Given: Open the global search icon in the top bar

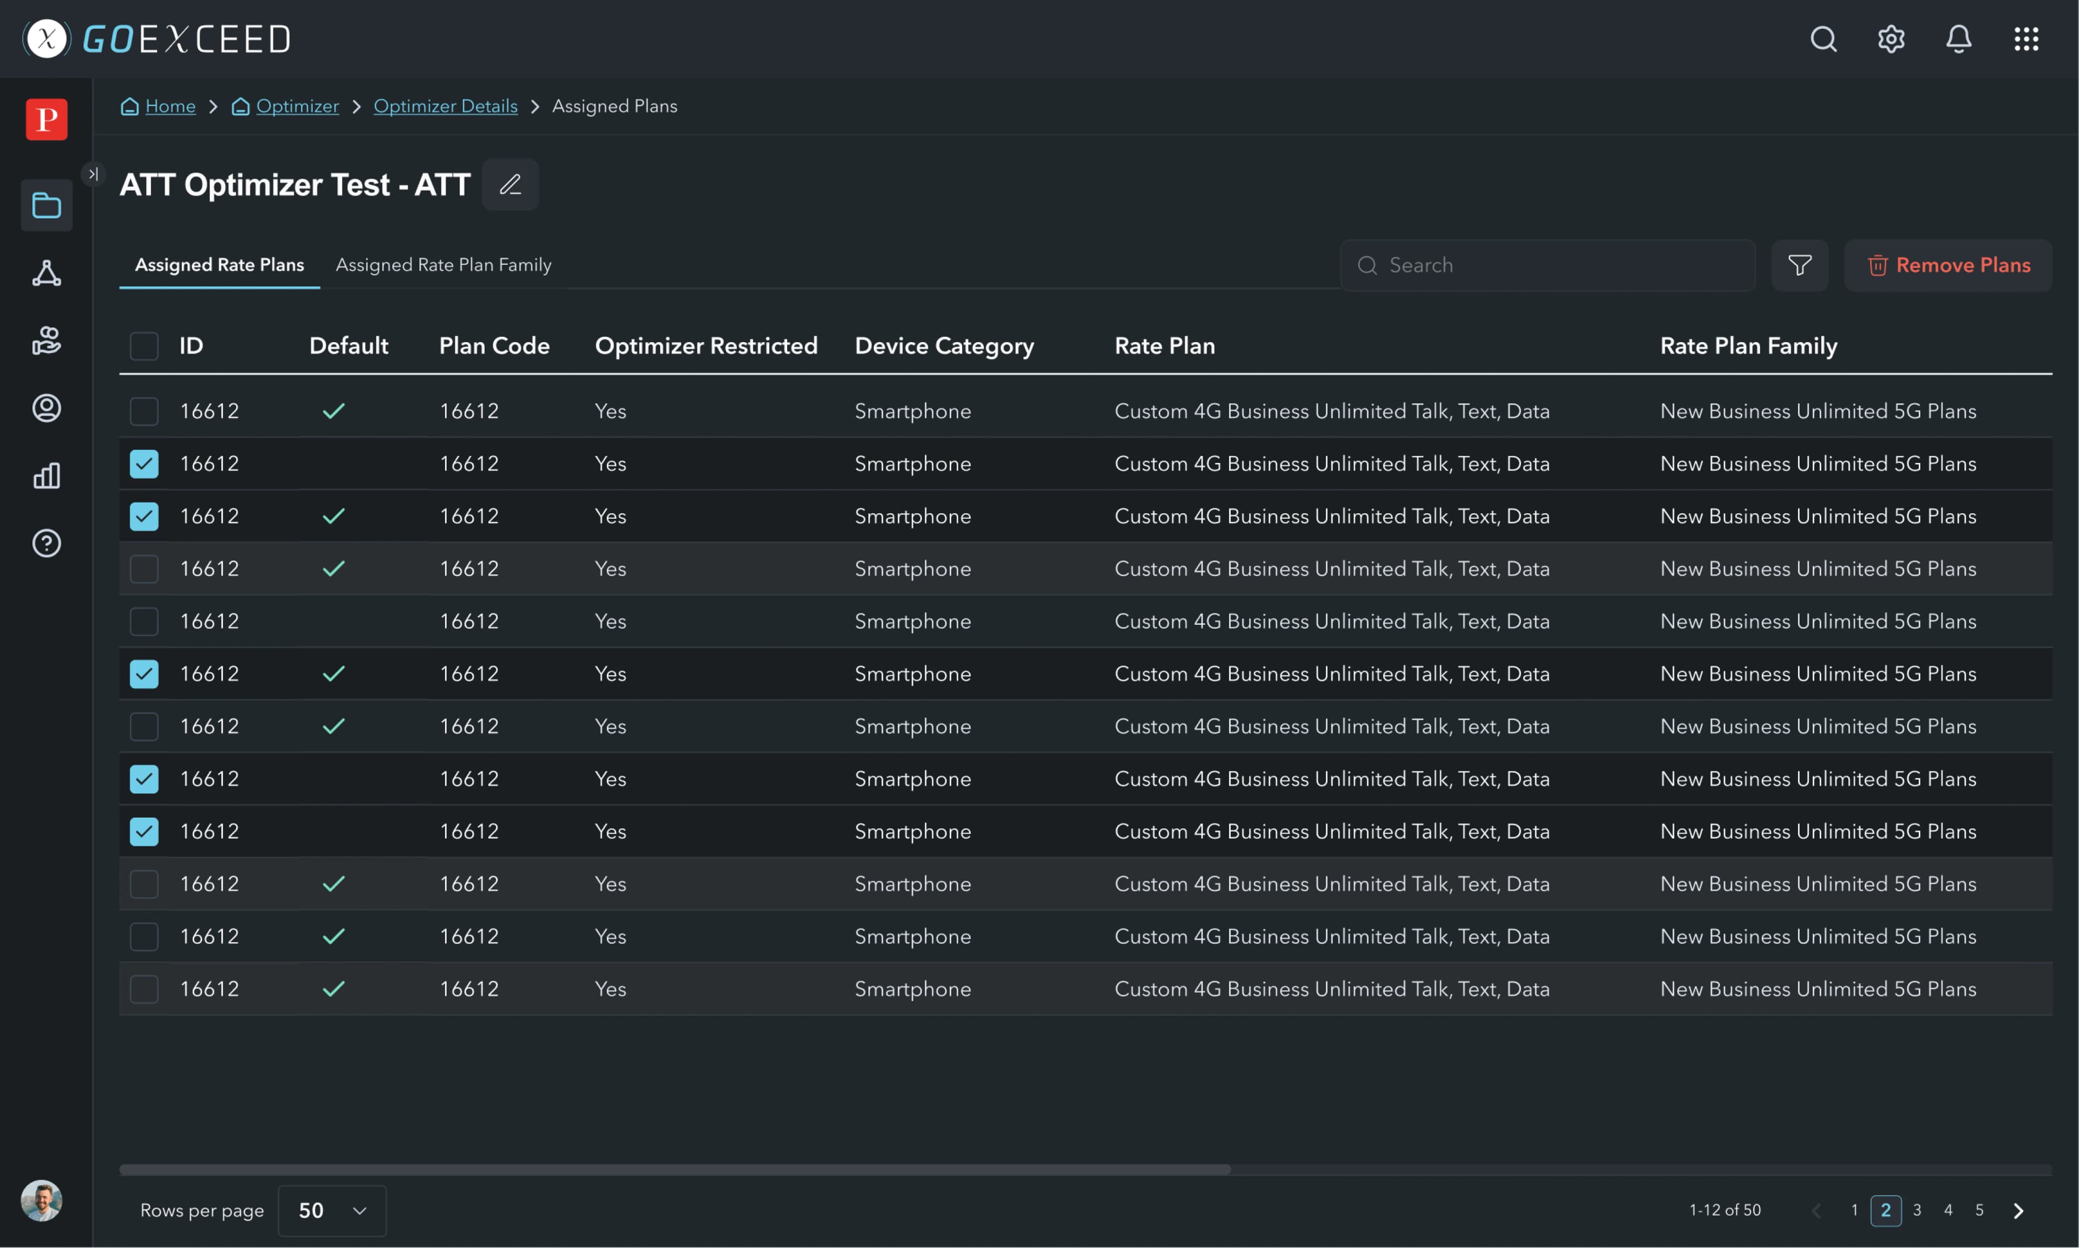Looking at the screenshot, I should click(1822, 38).
